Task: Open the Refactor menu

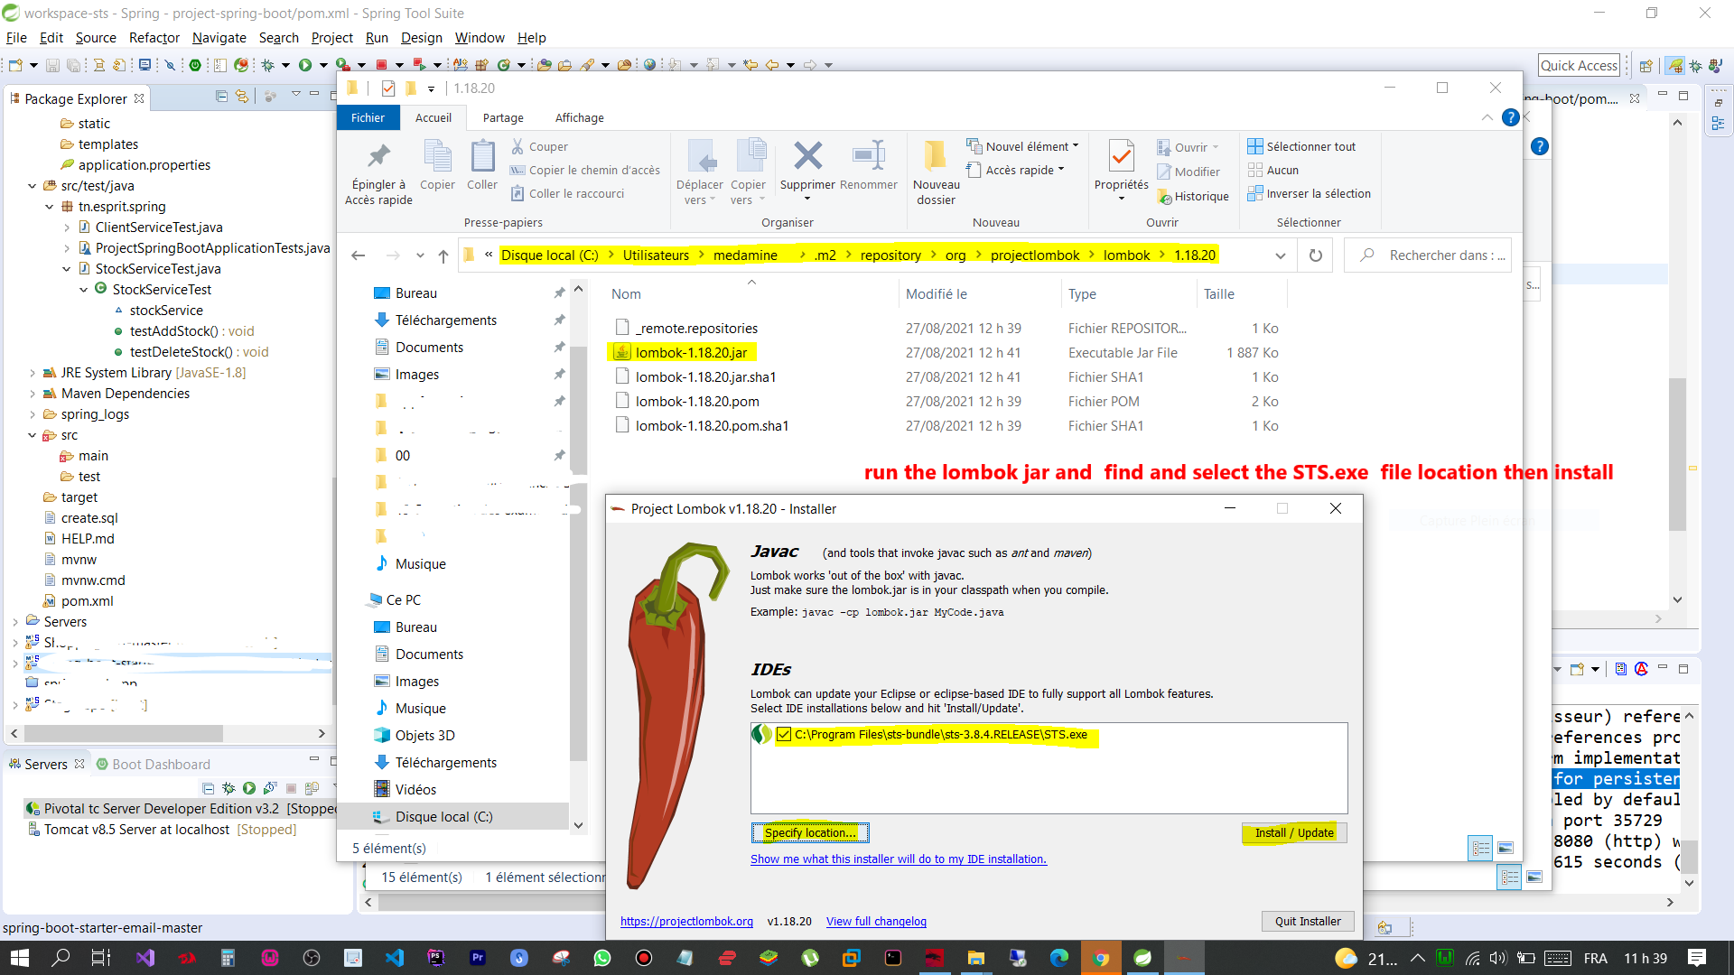Action: click(x=154, y=38)
